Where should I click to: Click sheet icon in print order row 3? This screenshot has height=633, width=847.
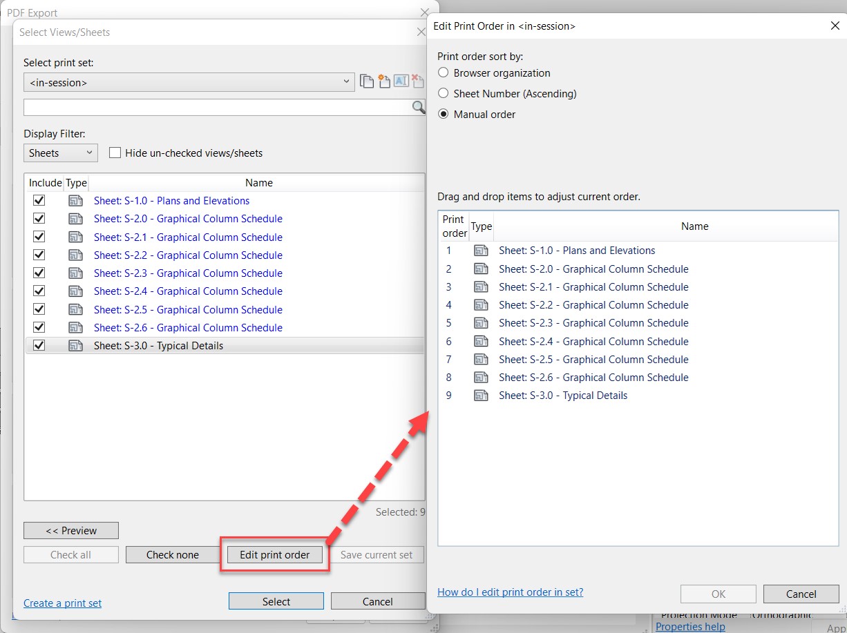(x=481, y=287)
